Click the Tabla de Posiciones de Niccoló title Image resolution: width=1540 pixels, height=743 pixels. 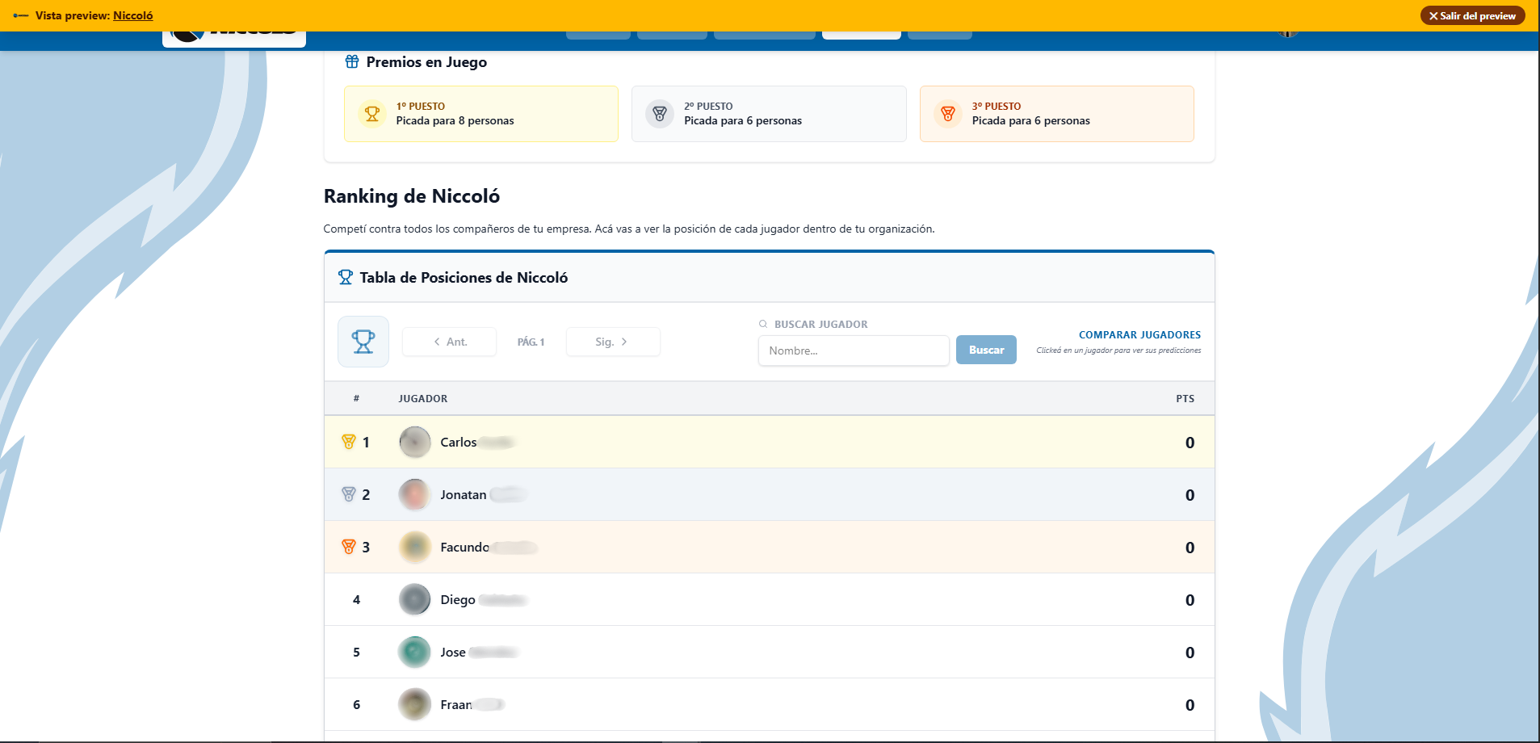[464, 278]
